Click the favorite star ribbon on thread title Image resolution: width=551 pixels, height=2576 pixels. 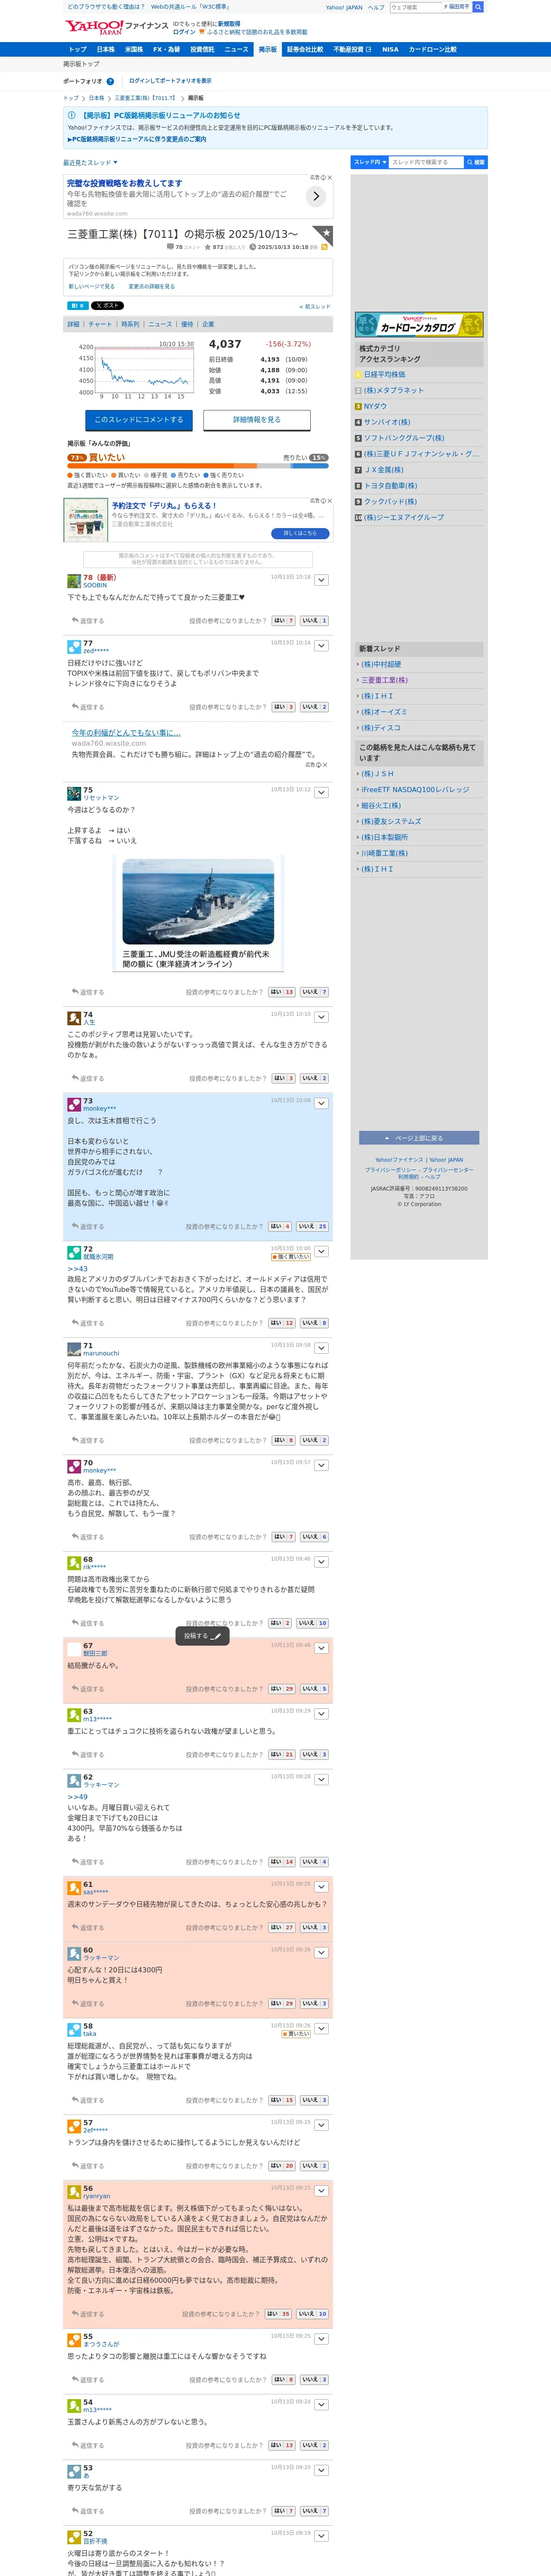[x=322, y=236]
